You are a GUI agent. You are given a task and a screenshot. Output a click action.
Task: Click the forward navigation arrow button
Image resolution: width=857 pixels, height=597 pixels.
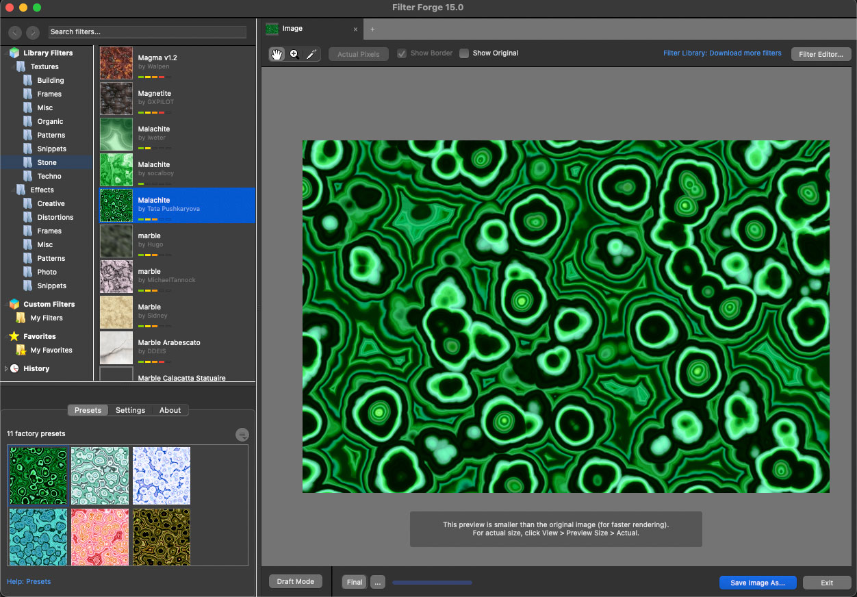coord(33,32)
